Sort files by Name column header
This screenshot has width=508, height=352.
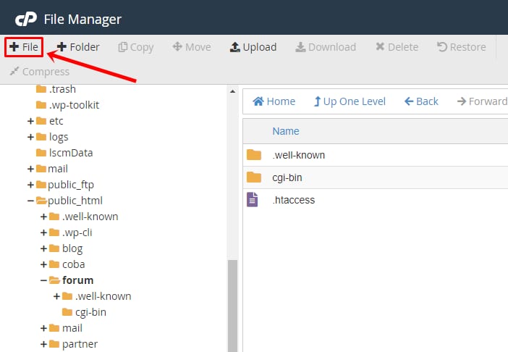click(x=285, y=131)
